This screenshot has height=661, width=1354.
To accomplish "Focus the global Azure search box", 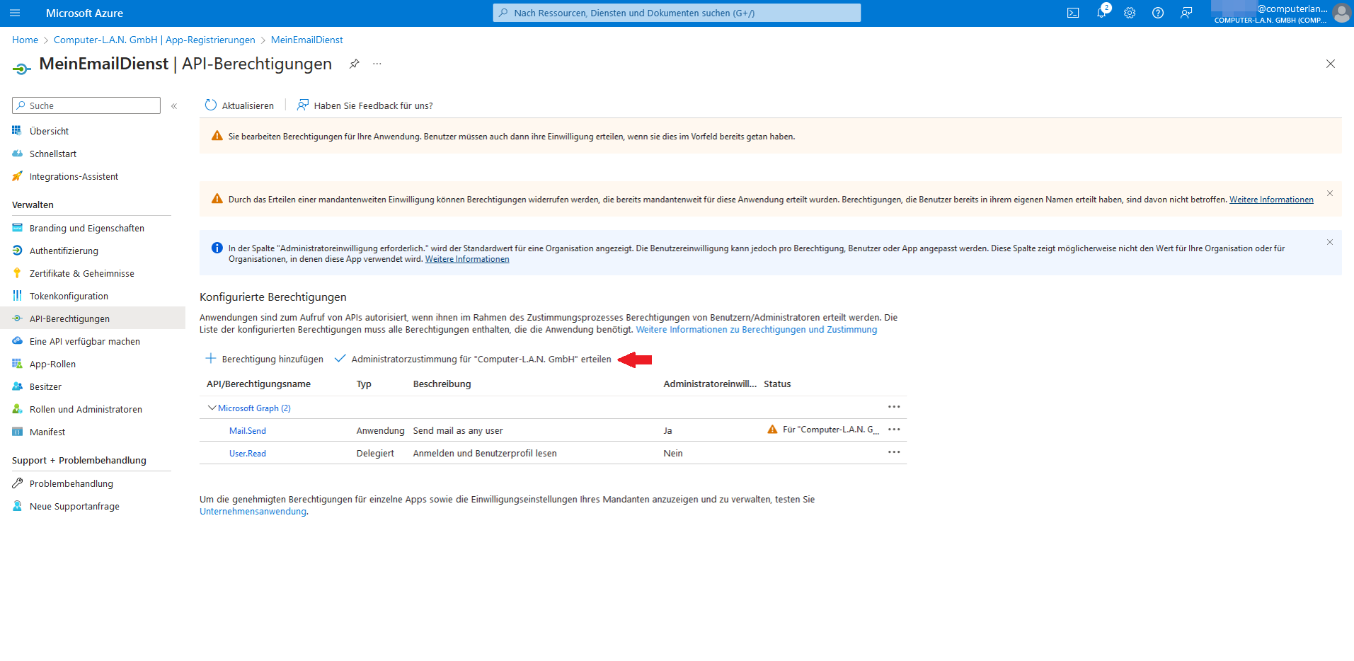I will pos(677,13).
